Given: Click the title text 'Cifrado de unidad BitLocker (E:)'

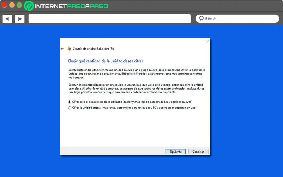Looking at the screenshot, I should 93,49.
